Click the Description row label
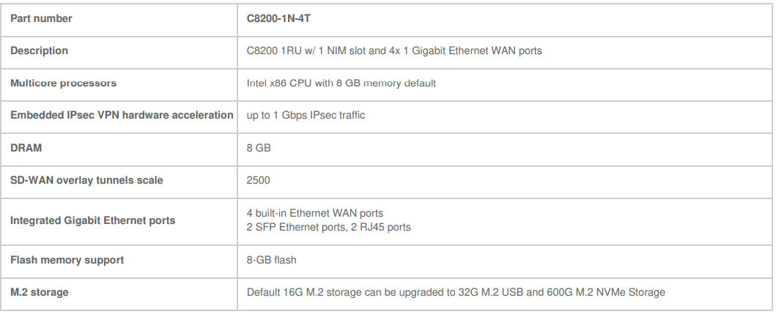This screenshot has height=314, width=776. point(39,51)
